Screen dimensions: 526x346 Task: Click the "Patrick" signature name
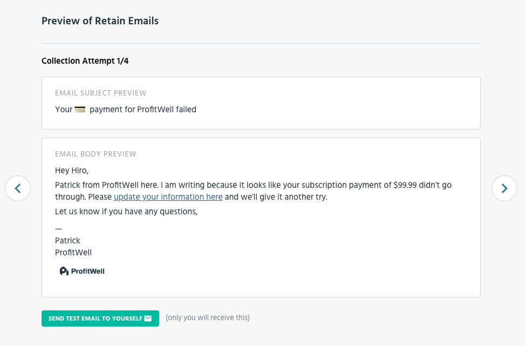67,241
